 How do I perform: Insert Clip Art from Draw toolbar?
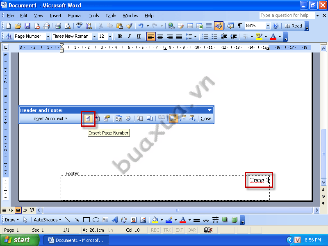134,220
